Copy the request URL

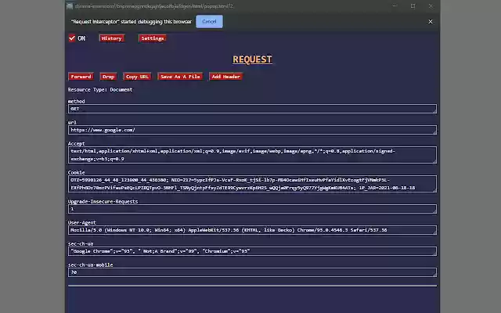pos(137,77)
